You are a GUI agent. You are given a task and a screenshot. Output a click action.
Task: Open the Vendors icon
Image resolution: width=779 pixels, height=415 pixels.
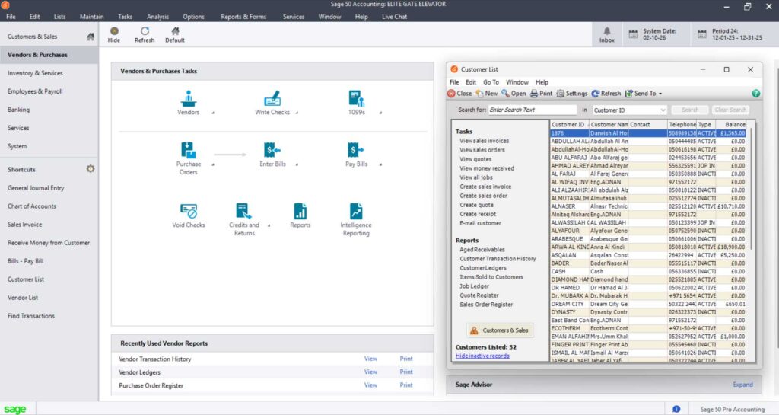(188, 99)
